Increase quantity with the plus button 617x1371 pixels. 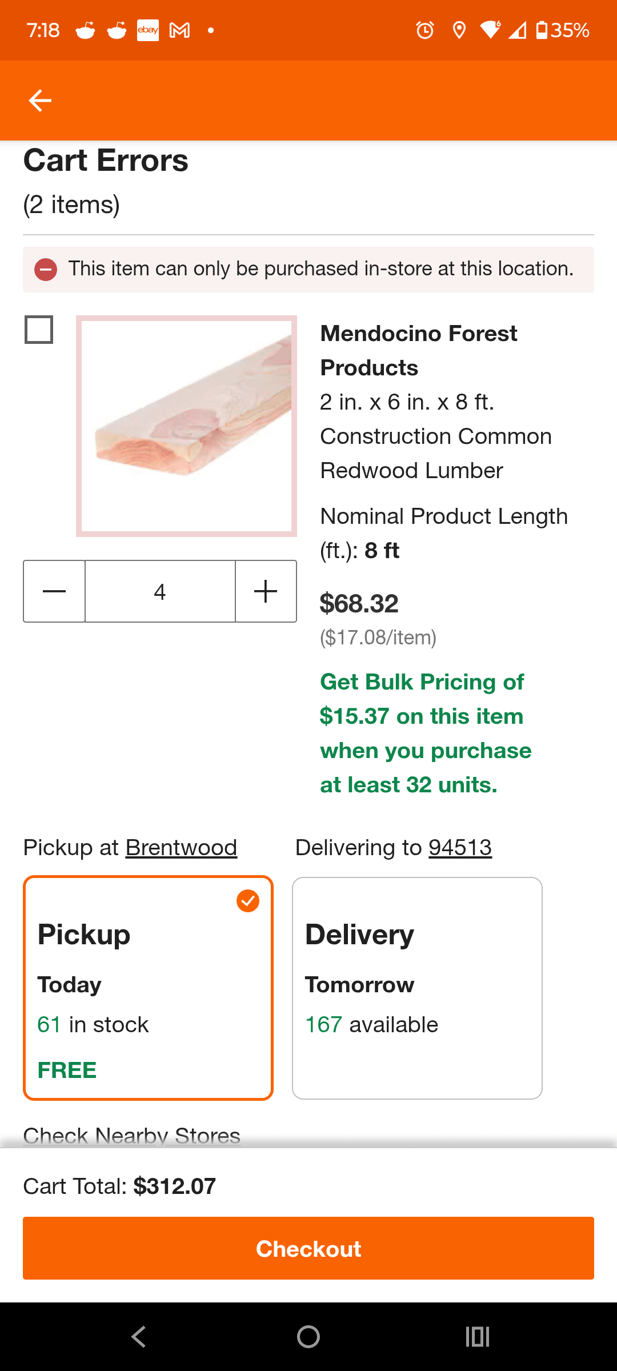(x=266, y=591)
